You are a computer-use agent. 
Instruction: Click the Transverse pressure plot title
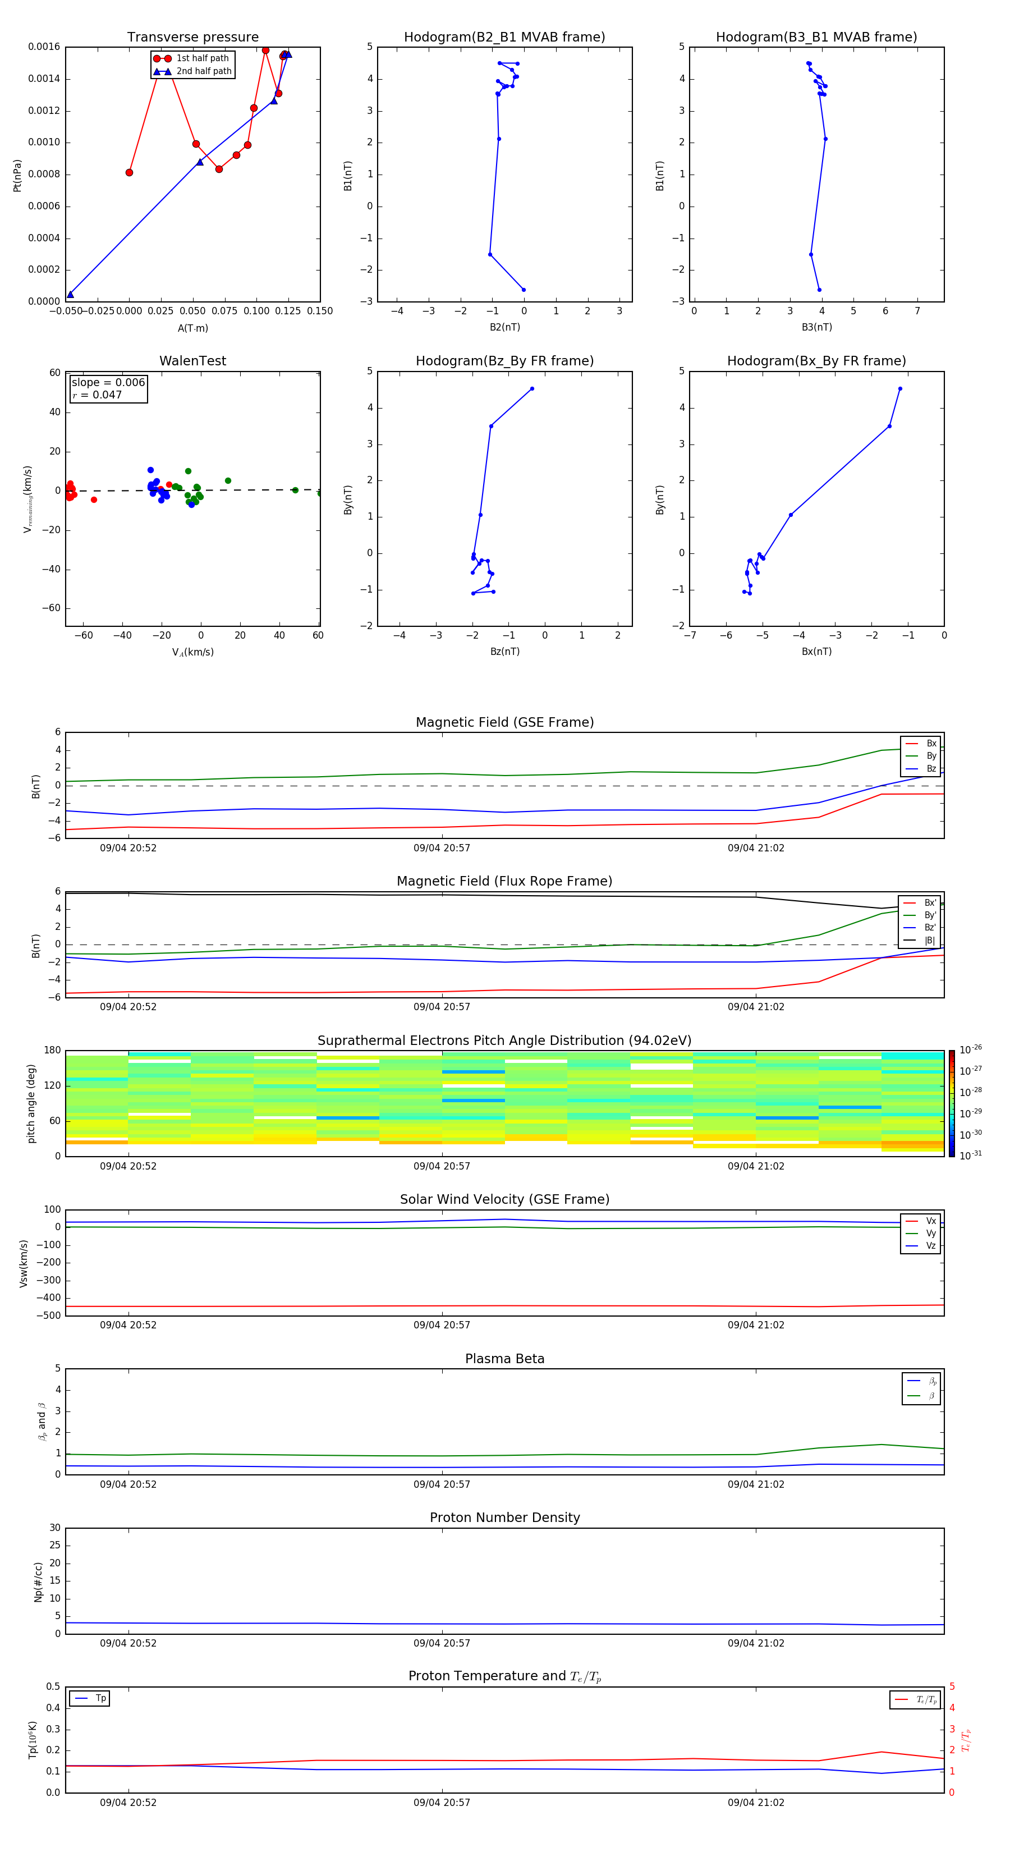(192, 36)
